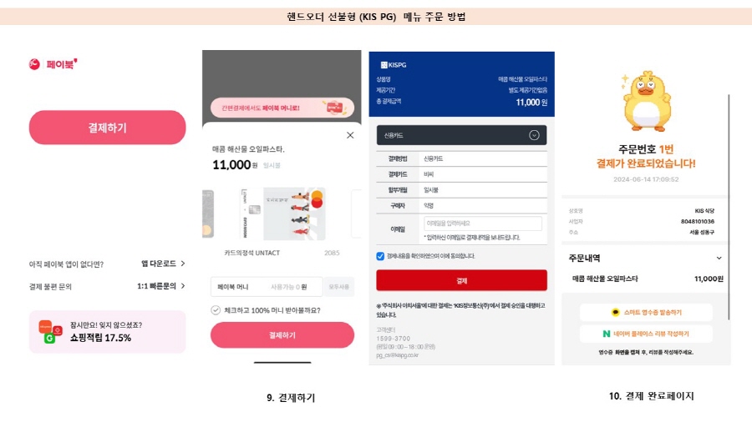Click the large pink 결제하기 button
This screenshot has width=752, height=422.
[x=108, y=128]
